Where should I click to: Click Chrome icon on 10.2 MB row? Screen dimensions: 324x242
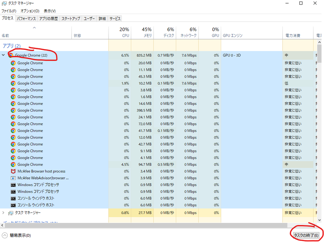point(13,83)
